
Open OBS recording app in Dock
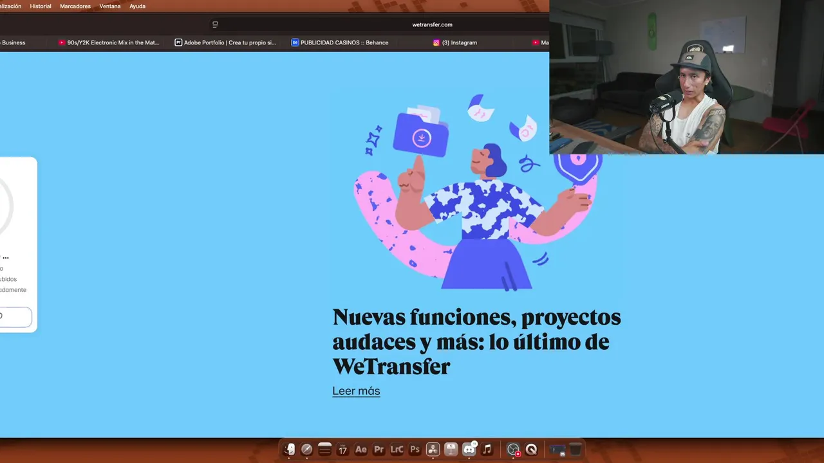(513, 449)
